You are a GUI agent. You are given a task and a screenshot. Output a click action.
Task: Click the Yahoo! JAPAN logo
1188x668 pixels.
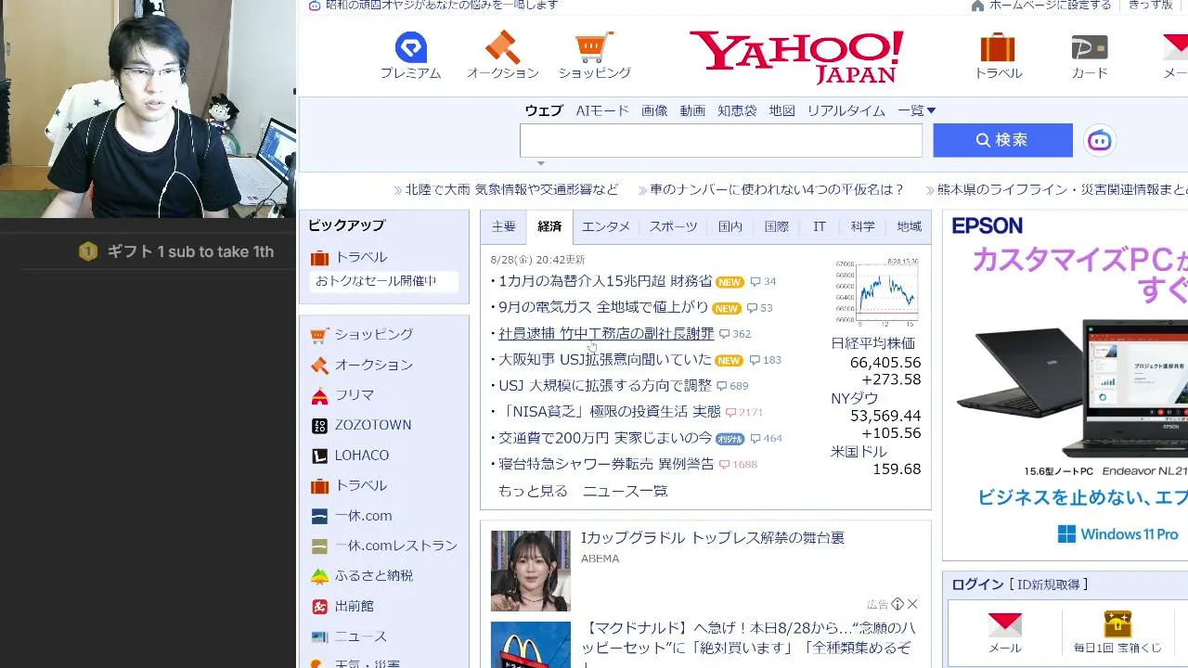point(796,57)
